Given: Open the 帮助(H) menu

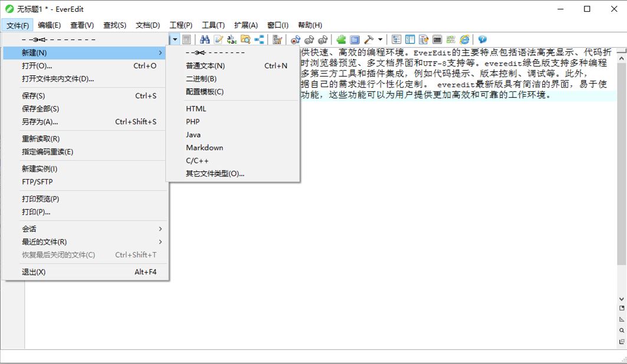Looking at the screenshot, I should (x=310, y=25).
